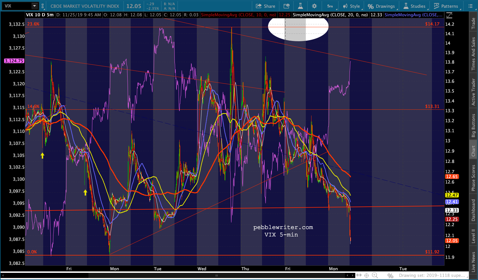Open the chart news info icon
Screen dimensions: 478x280
[286, 6]
